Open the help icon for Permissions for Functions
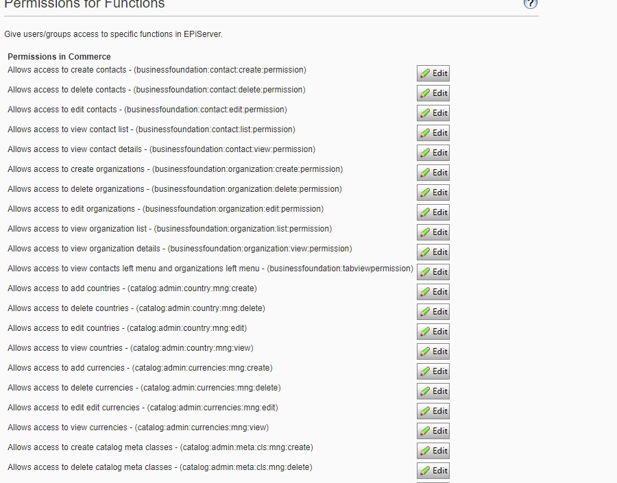This screenshot has width=617, height=483. coord(530,3)
